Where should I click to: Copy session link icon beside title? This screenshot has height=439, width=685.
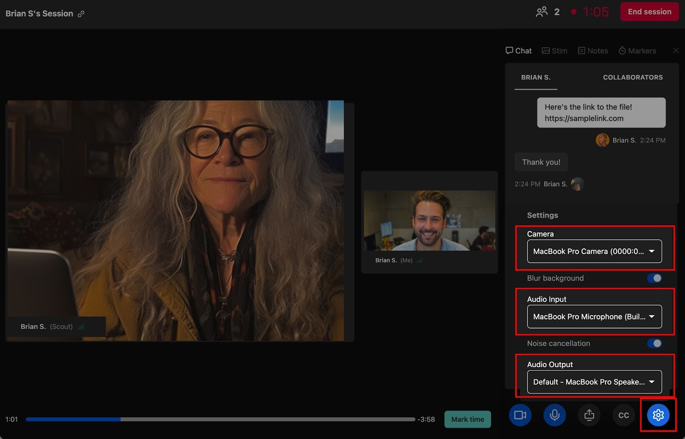point(81,14)
